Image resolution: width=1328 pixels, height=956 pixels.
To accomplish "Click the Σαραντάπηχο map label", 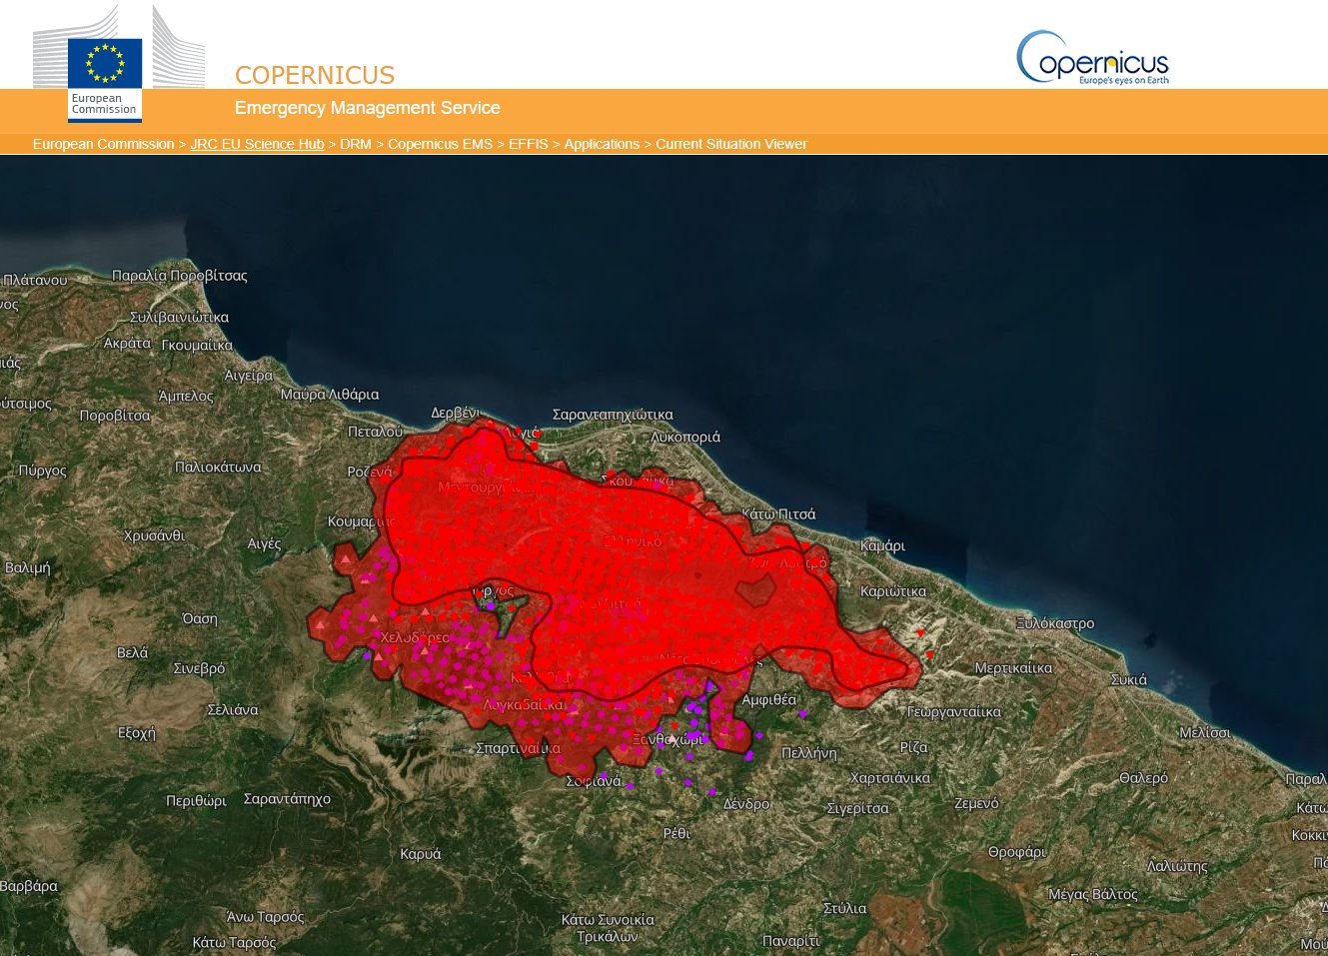I will (x=287, y=799).
